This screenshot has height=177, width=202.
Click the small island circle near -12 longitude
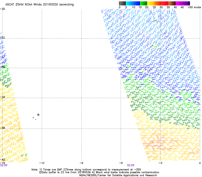tap(38, 115)
